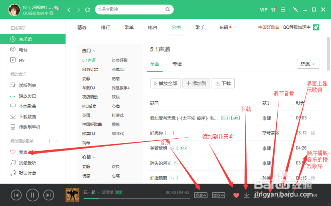Switch to mini mode icon
Image resolution: width=331 pixels, height=206 pixels.
pos(296,10)
